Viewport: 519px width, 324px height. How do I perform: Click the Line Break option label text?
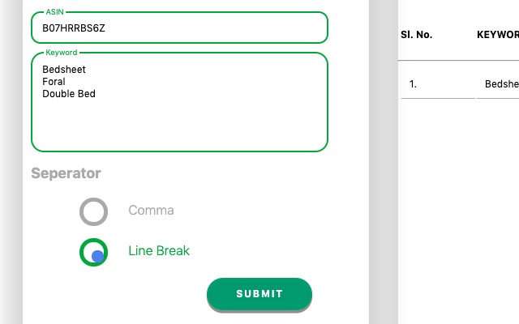click(x=159, y=251)
